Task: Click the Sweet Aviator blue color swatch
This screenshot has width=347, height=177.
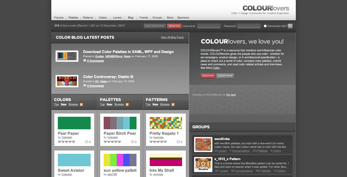Action: (x=74, y=160)
